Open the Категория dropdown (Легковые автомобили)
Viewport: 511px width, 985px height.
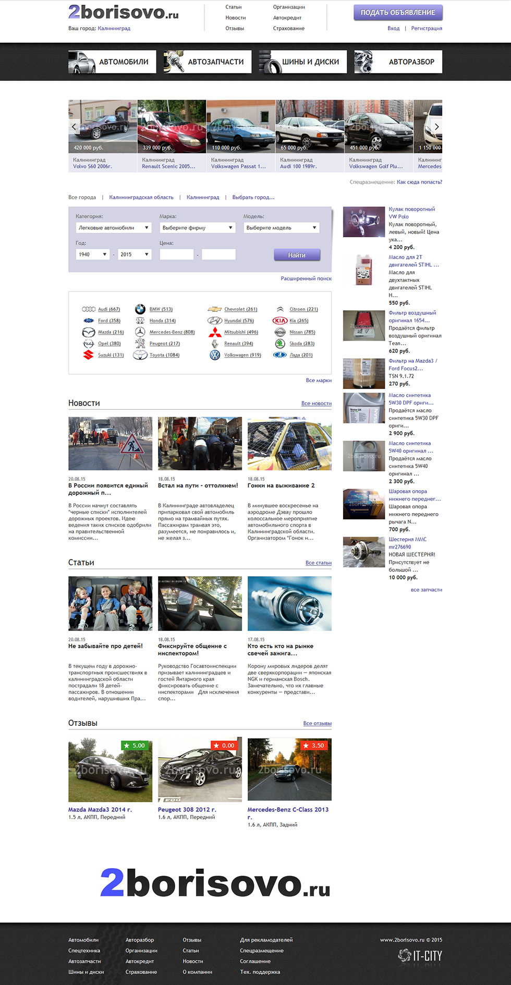click(x=114, y=228)
